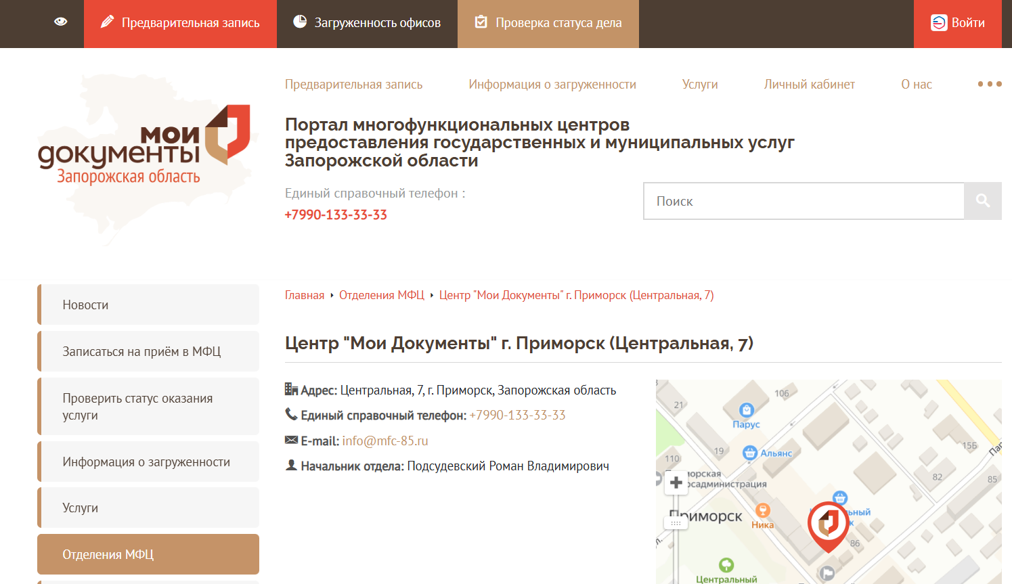Click the login icon beside Войти

(939, 22)
